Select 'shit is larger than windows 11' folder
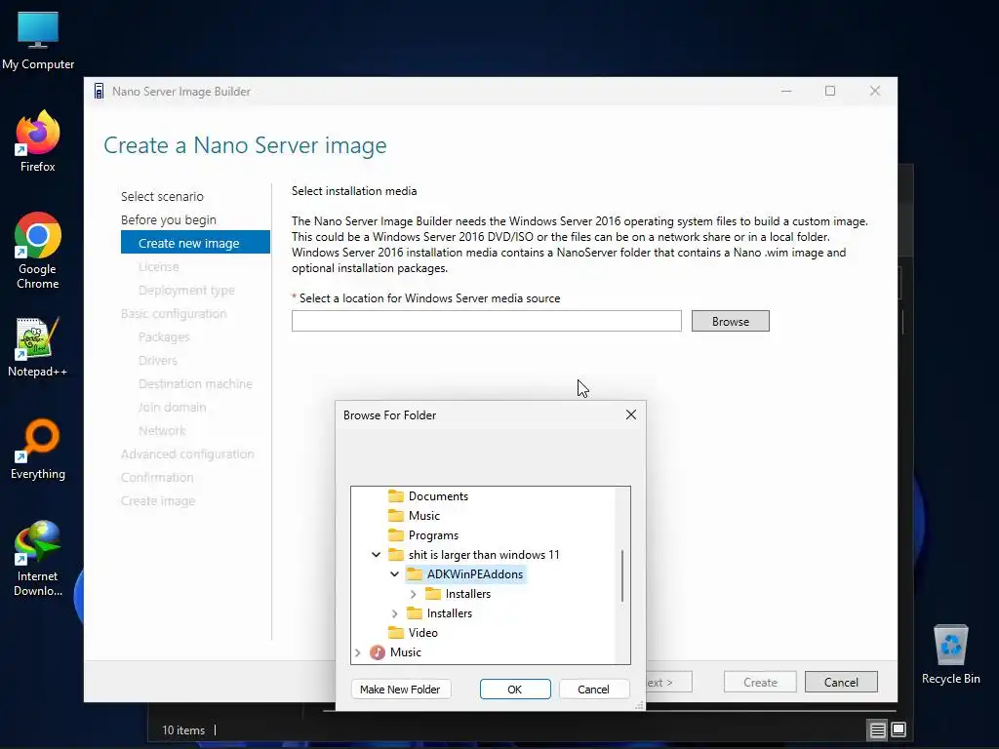Viewport: 999px width, 749px height. [x=484, y=555]
